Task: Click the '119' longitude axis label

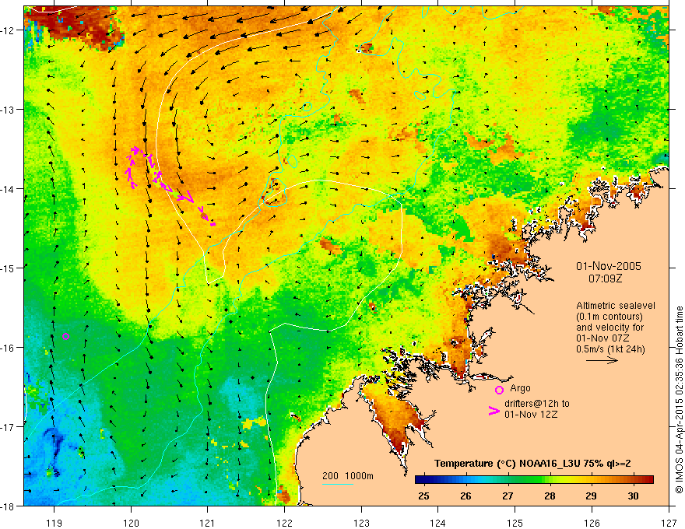Action: [x=54, y=523]
